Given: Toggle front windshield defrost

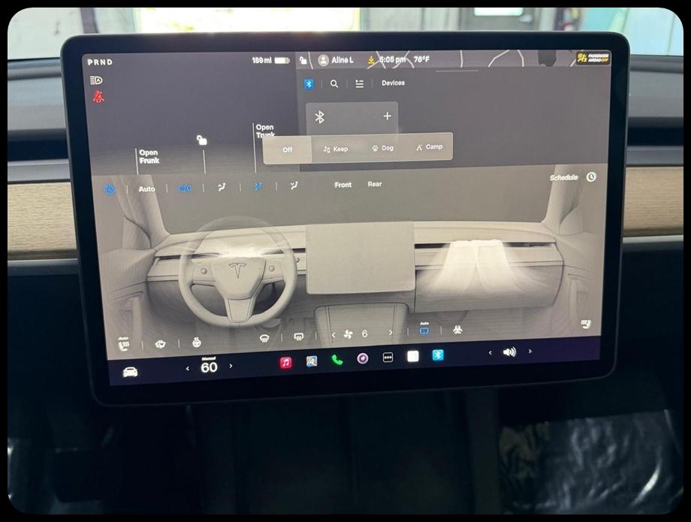Looking at the screenshot, I should [x=264, y=339].
